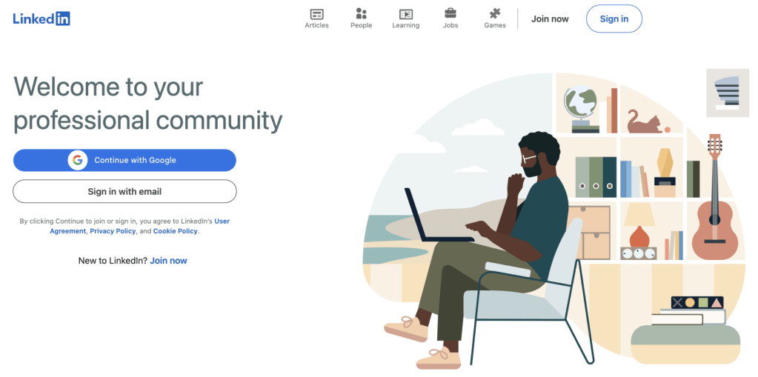
Task: Click the Sign in outlined button
Action: 614,19
